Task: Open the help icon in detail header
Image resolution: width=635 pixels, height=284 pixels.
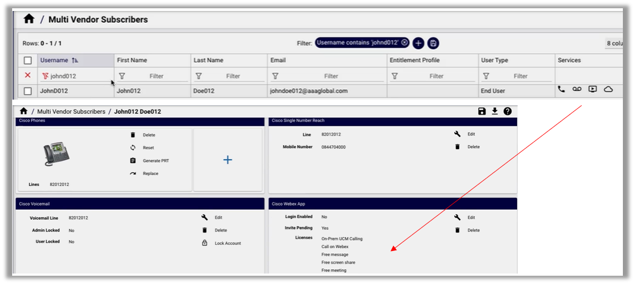Action: 508,111
